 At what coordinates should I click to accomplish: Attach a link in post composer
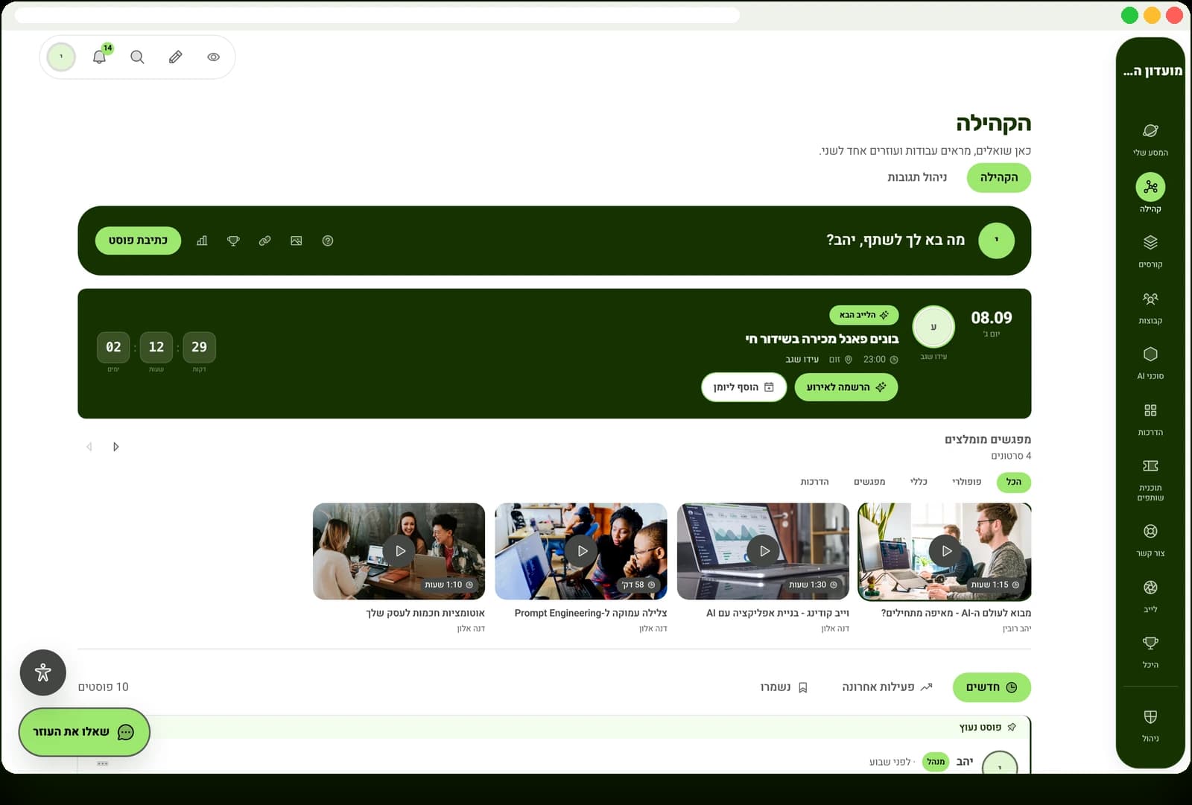pos(264,241)
